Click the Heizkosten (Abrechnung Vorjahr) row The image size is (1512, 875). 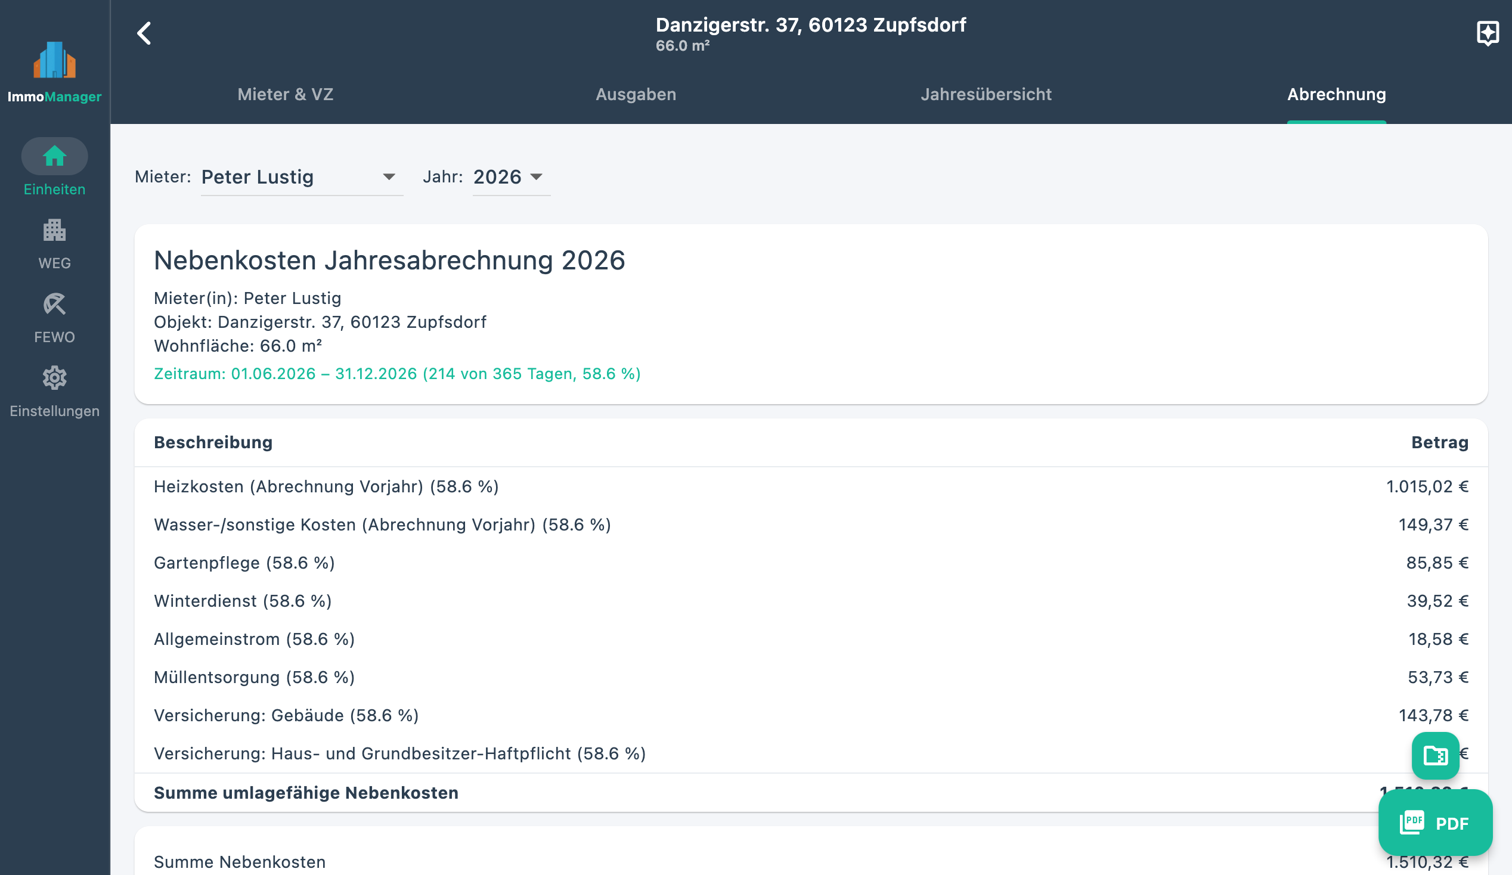click(x=811, y=486)
